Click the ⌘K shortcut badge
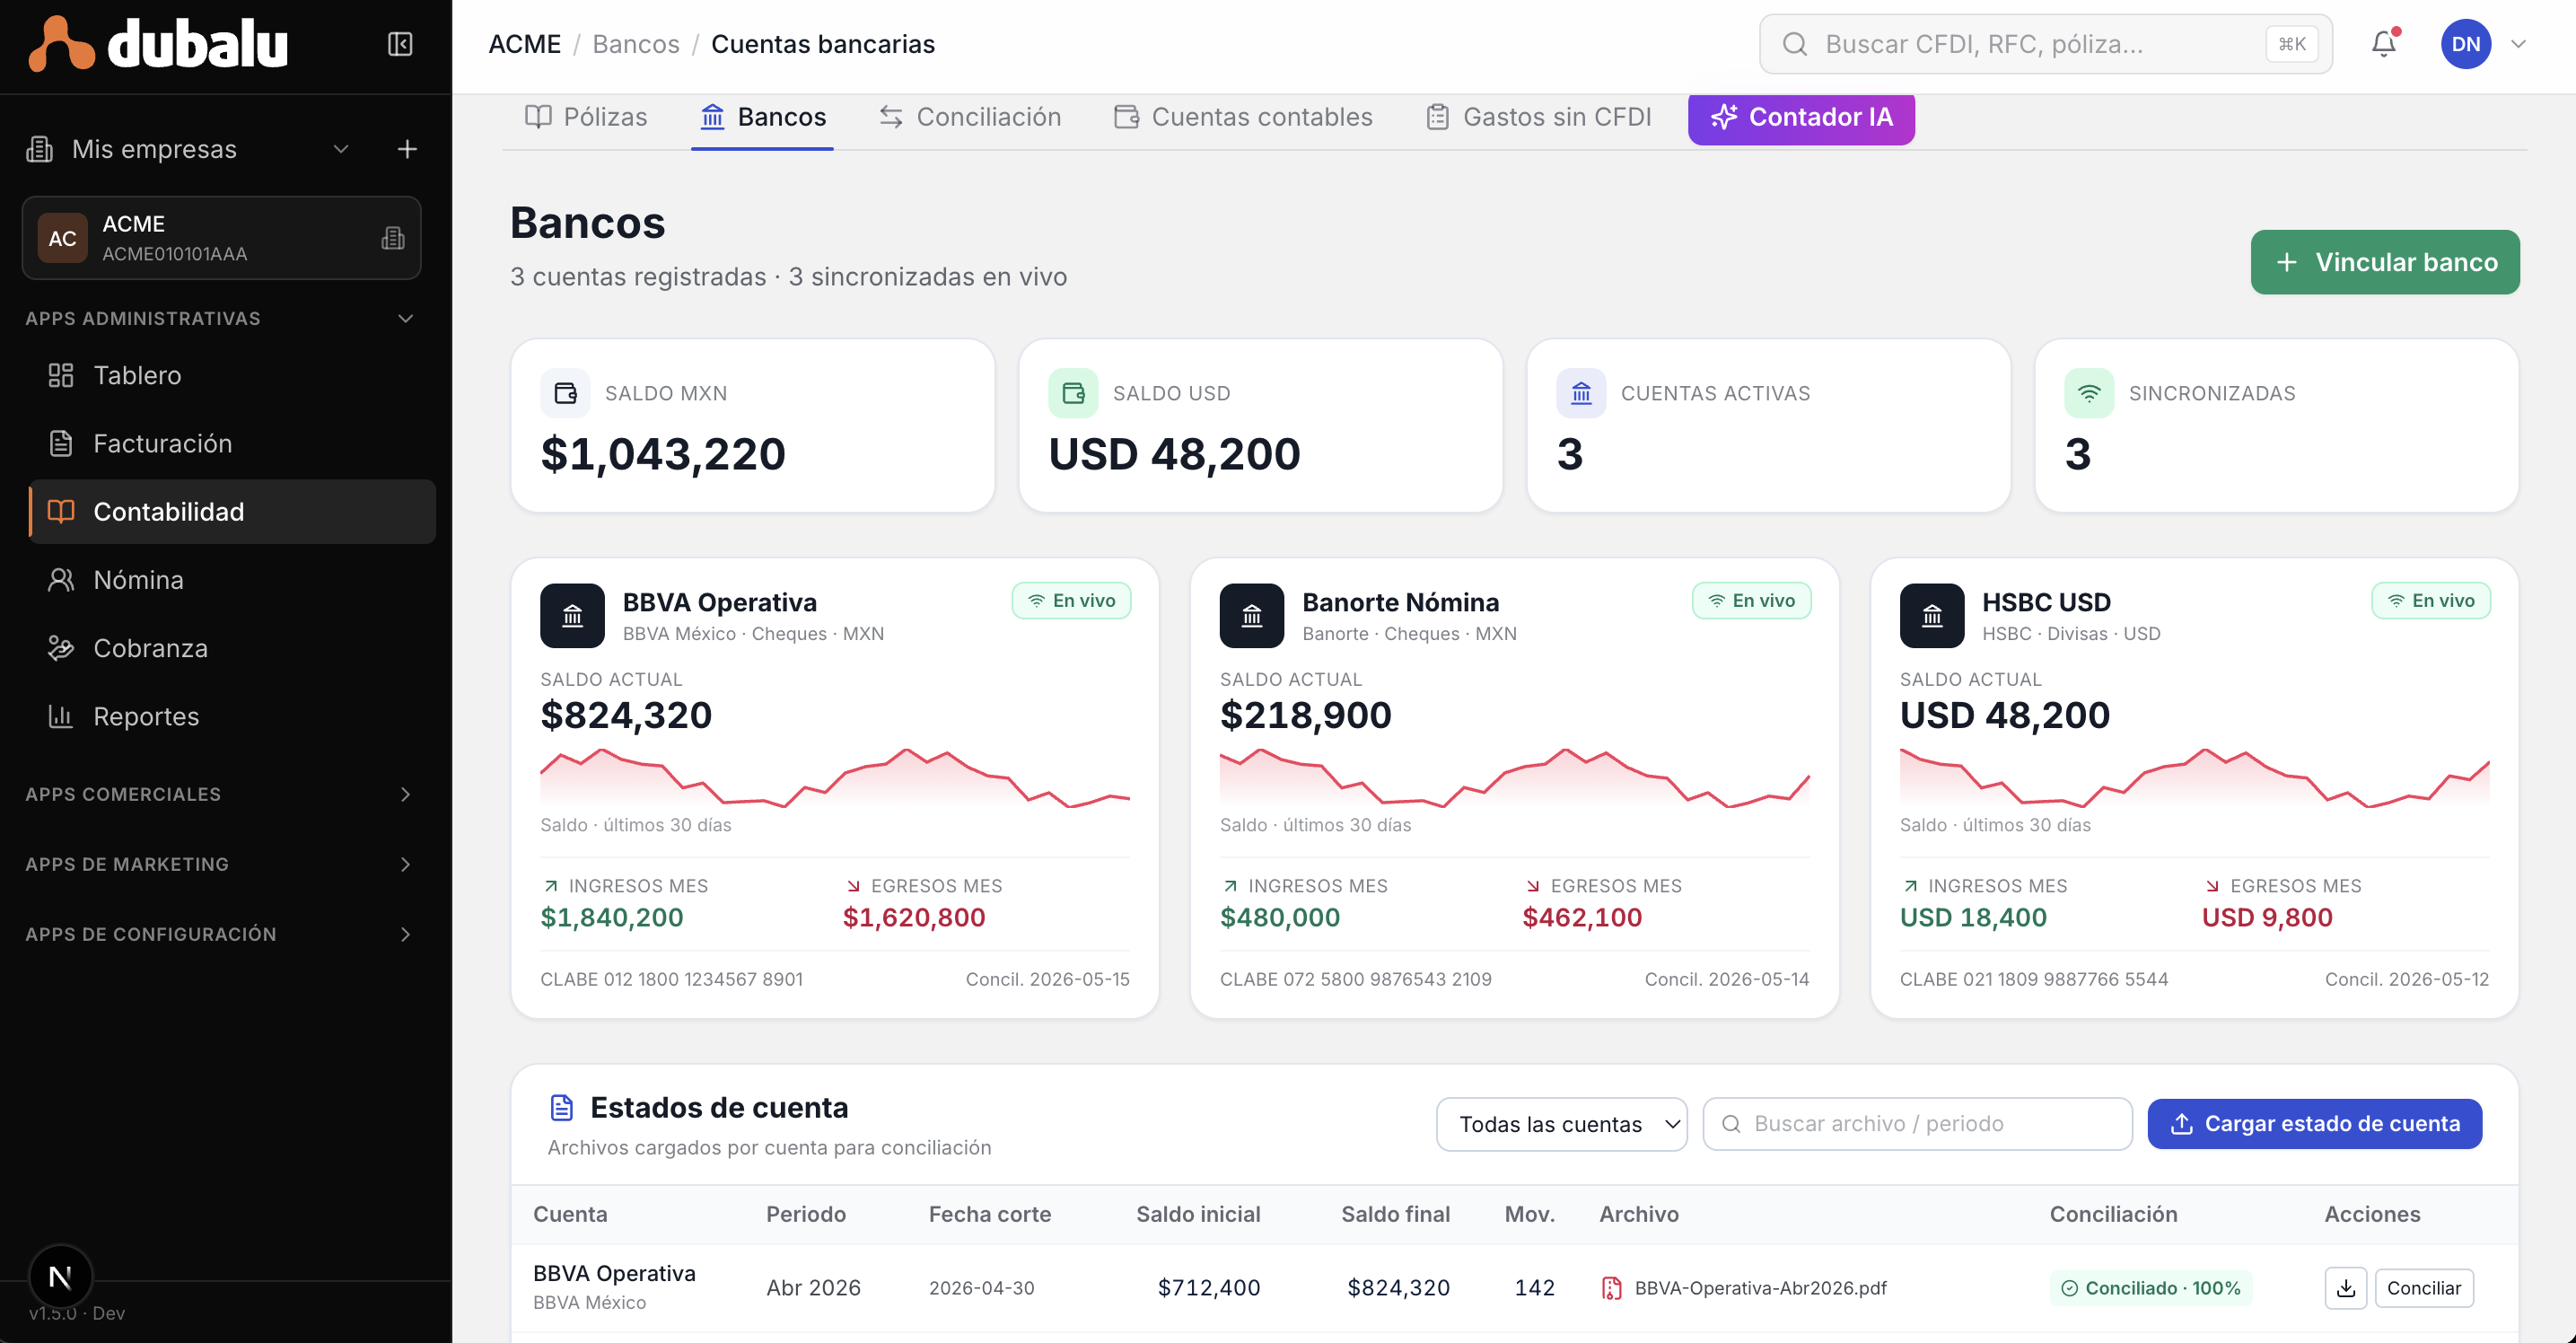Viewport: 2576px width, 1343px height. click(x=2291, y=44)
